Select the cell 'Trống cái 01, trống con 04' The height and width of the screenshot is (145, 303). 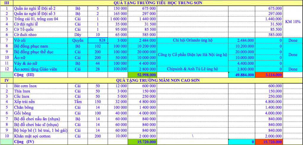click(x=41, y=19)
